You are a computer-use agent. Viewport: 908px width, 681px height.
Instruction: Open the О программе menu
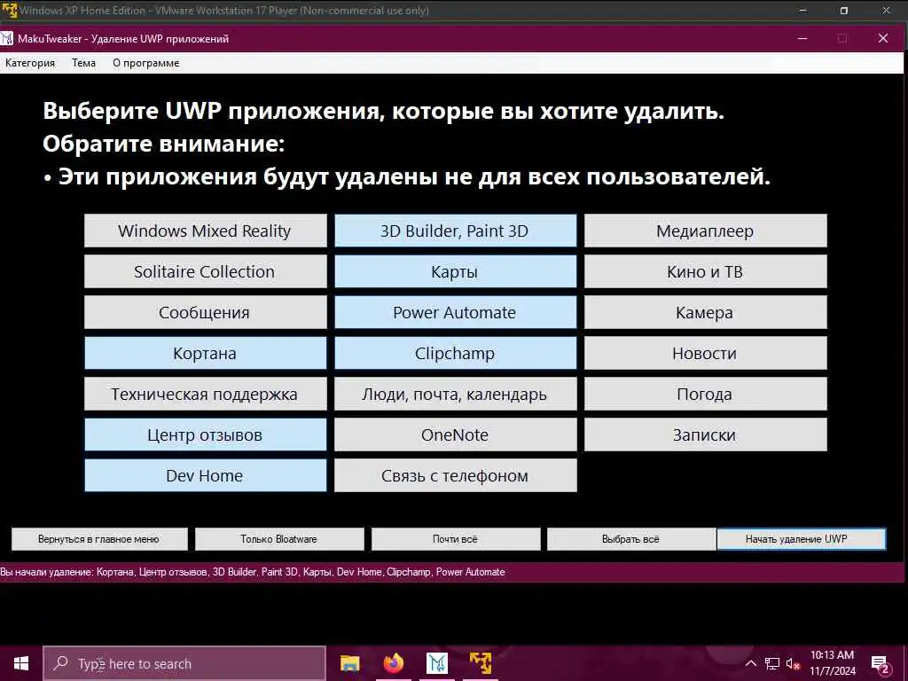pyautogui.click(x=146, y=63)
